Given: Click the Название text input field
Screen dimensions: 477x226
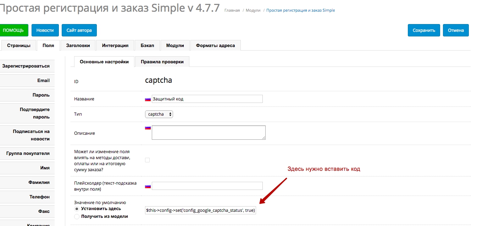Looking at the screenshot, I should [x=207, y=99].
